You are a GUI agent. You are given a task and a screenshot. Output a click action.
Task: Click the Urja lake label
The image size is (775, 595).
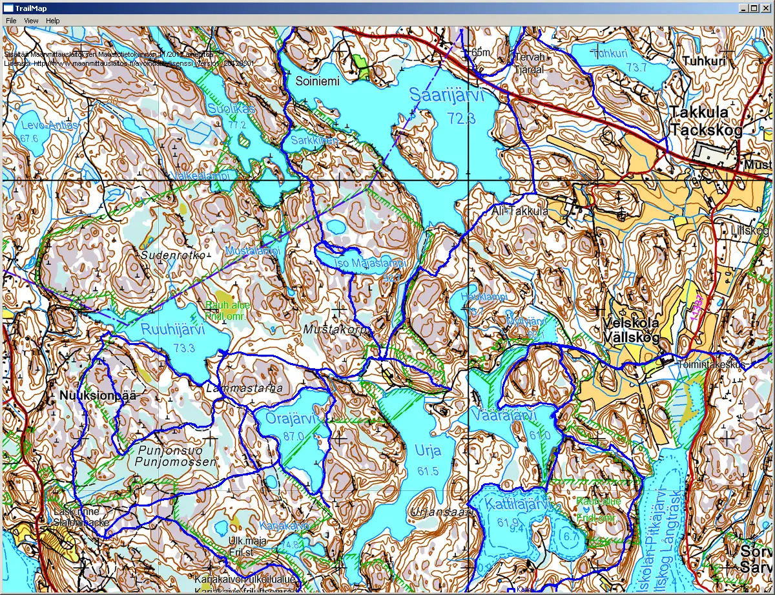[x=428, y=450]
